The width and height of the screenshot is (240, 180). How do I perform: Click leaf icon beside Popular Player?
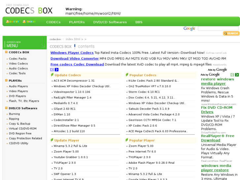[x=126, y=140]
